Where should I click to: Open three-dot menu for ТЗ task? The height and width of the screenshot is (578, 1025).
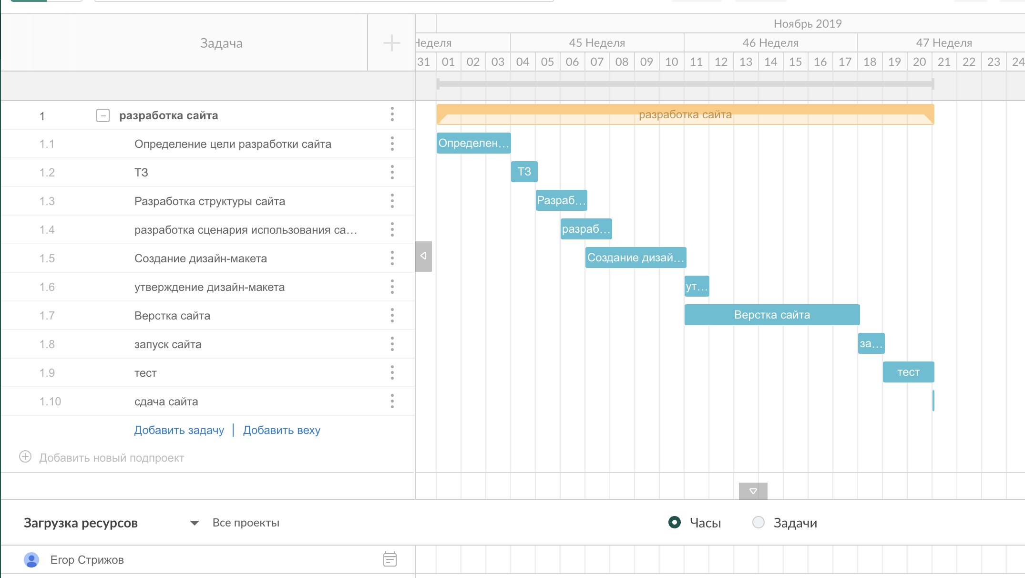click(x=392, y=172)
